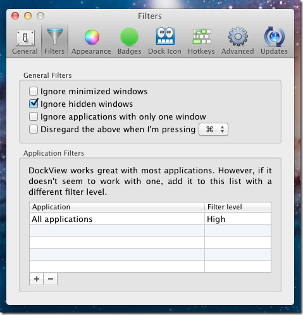
Task: Open the Dock Icon preferences pane
Action: 164,42
